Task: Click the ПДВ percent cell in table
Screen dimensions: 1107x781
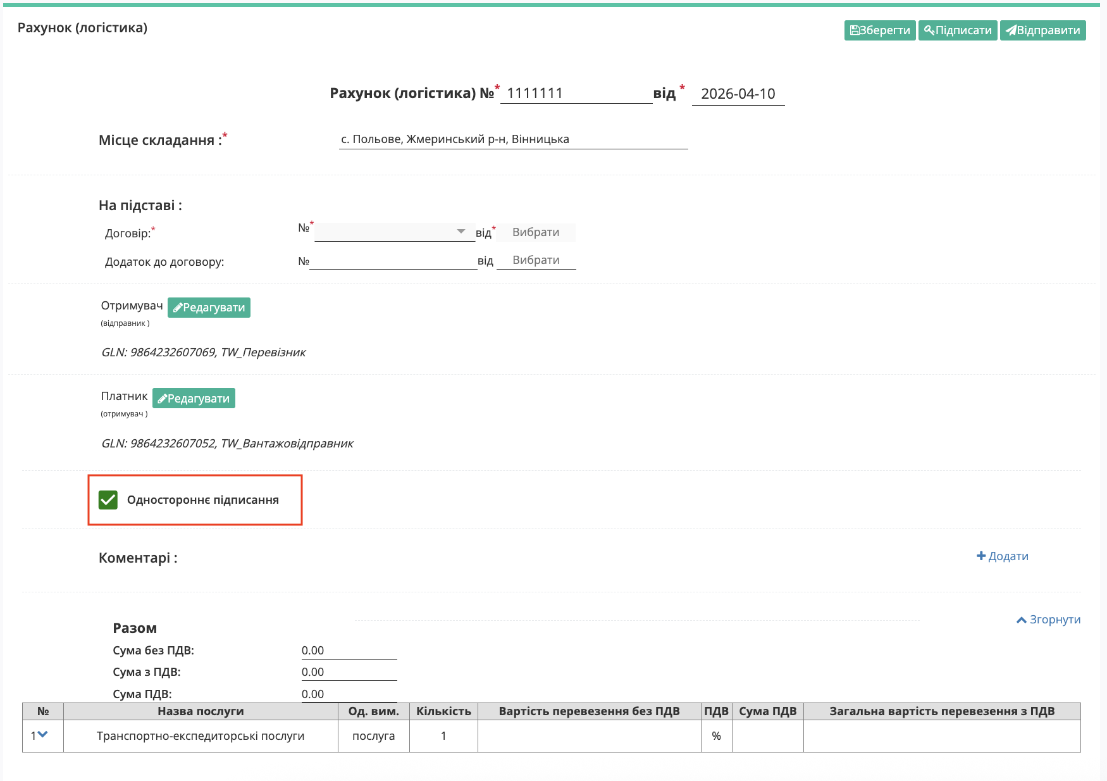Action: click(716, 736)
